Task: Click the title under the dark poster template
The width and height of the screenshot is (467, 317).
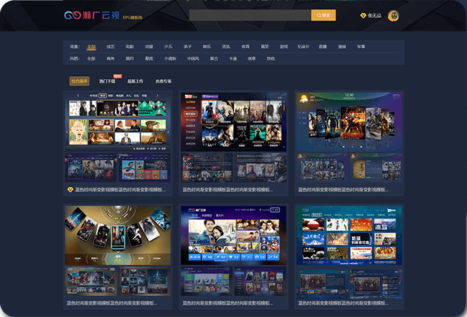Action: pos(227,190)
